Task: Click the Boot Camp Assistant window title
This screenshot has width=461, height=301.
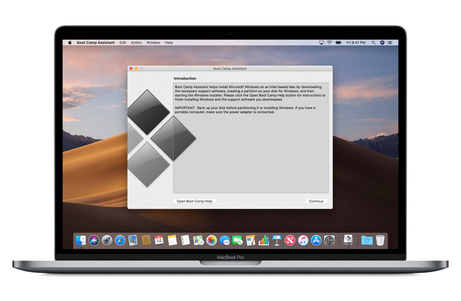Action: point(230,69)
